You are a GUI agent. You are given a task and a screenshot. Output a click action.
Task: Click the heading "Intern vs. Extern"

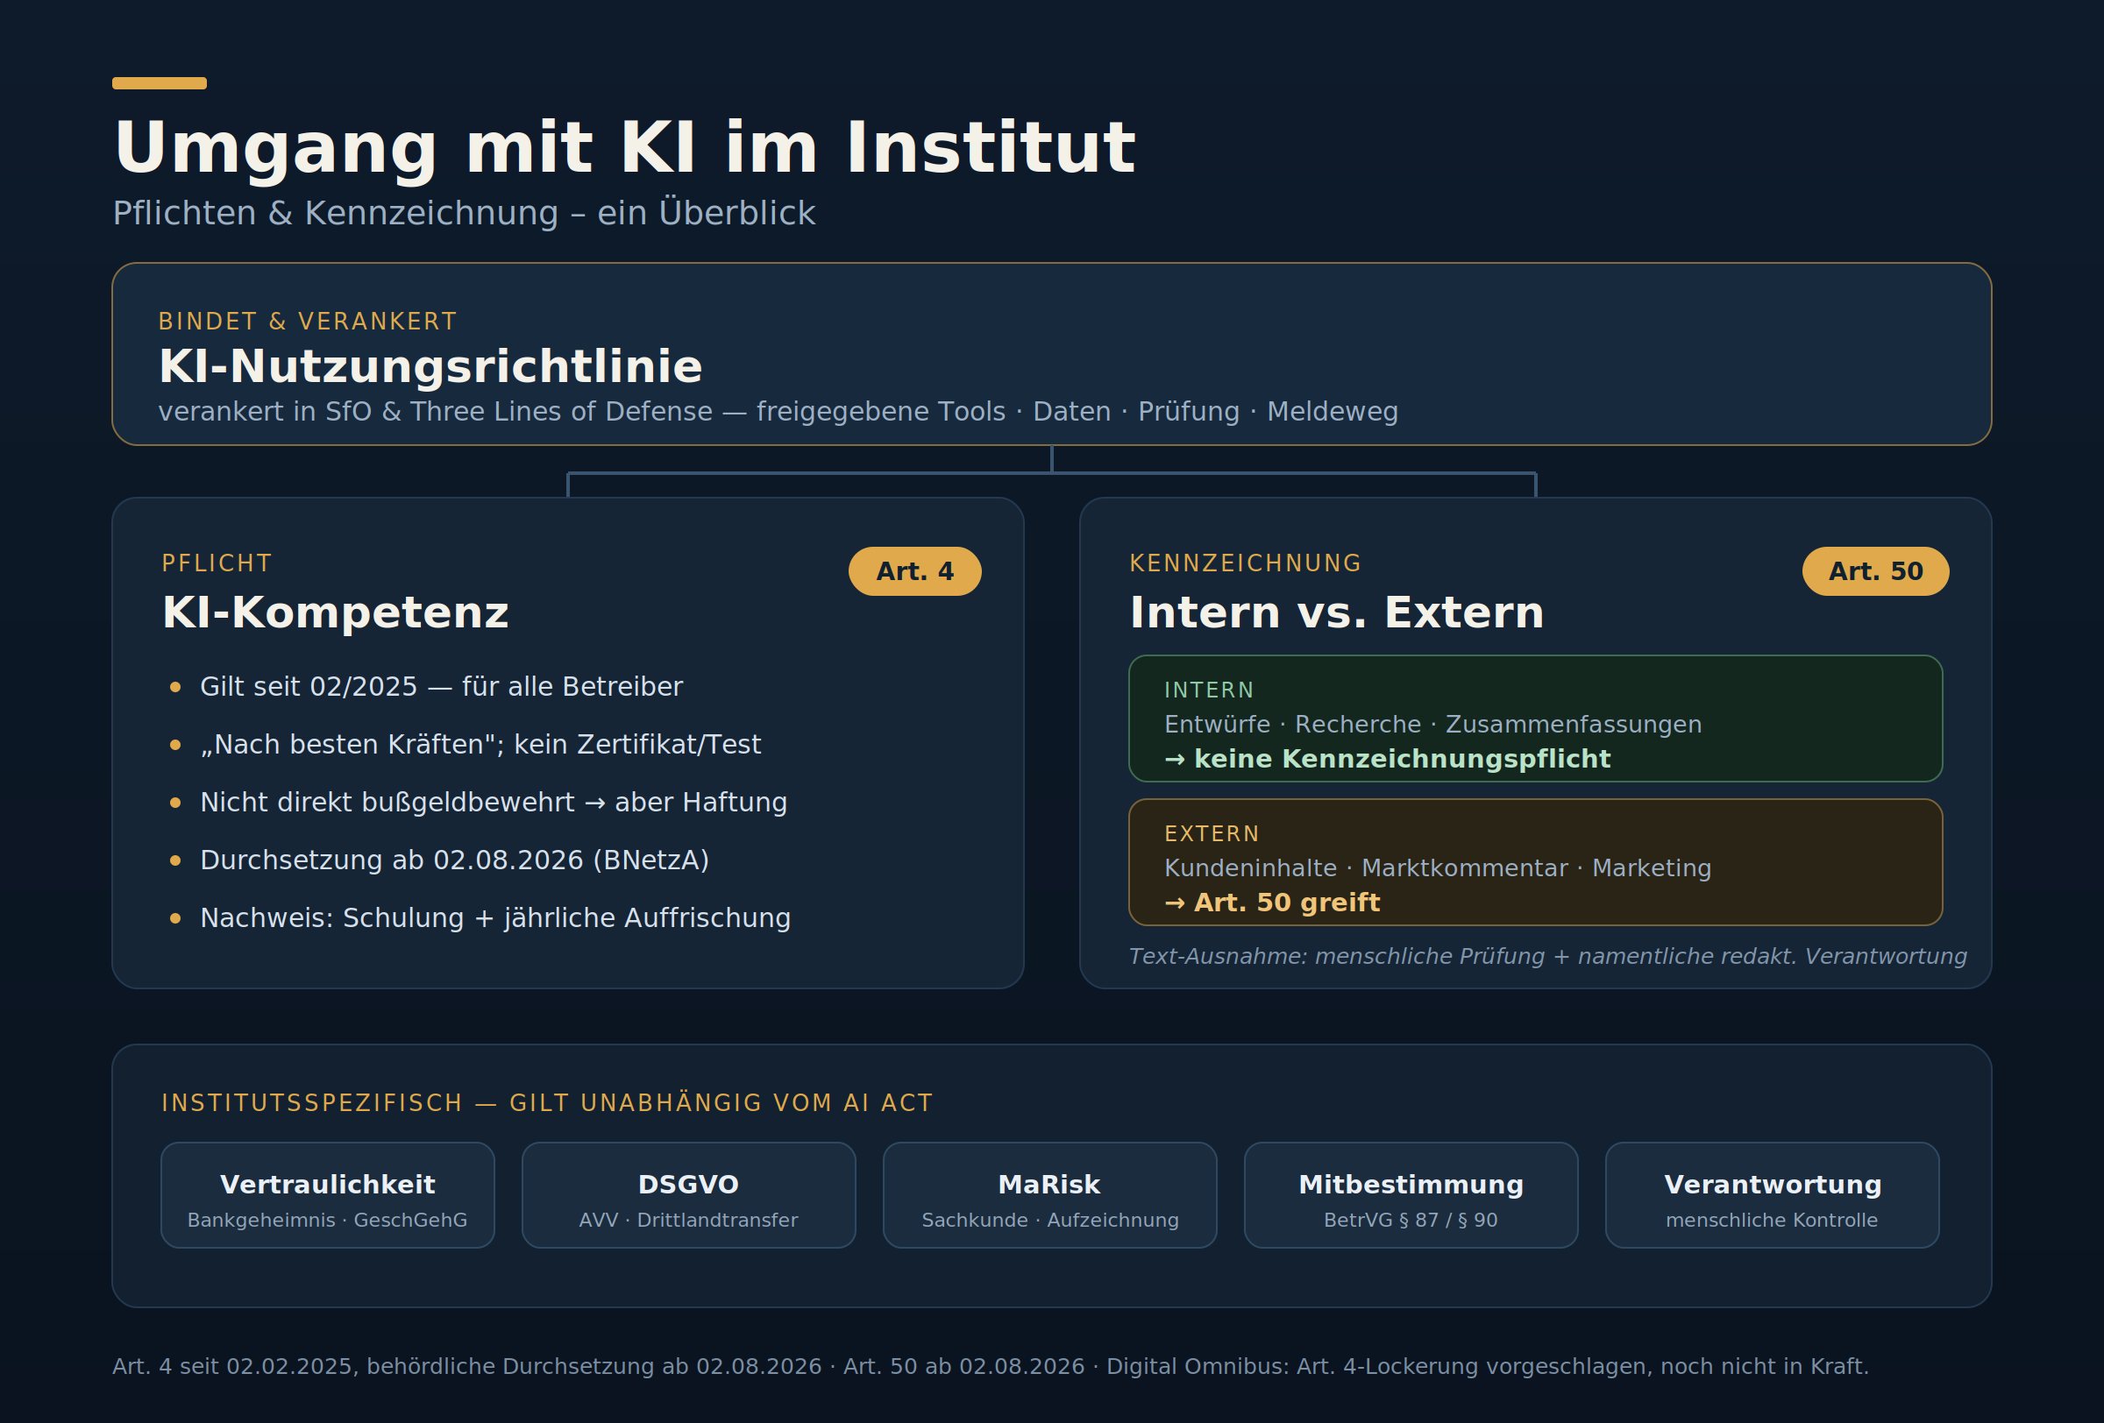[1336, 612]
